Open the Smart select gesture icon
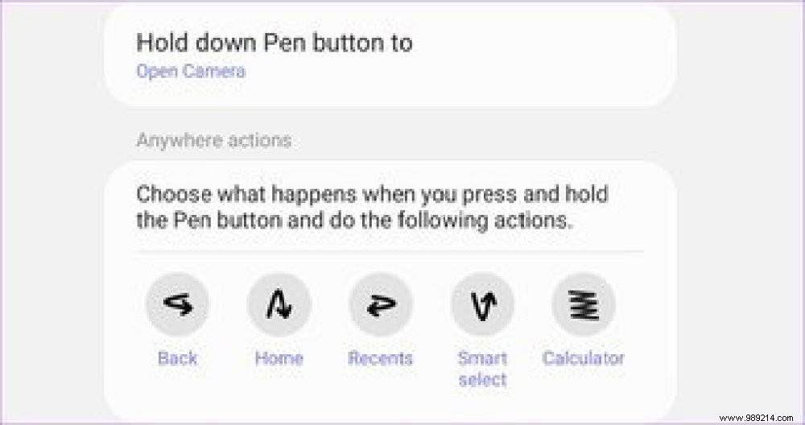The width and height of the screenshot is (805, 425). tap(482, 304)
